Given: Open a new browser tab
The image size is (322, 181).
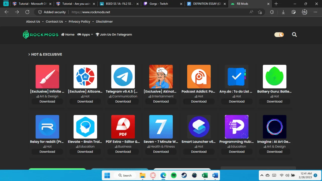Looking at the screenshot, I should coord(276,4).
